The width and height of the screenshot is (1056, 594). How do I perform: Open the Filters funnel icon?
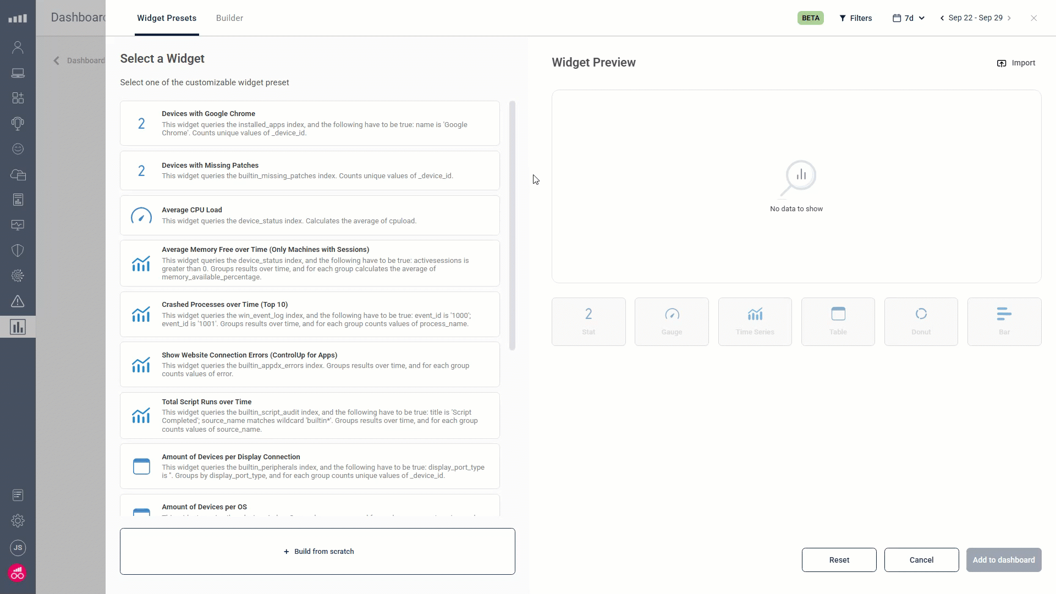[843, 18]
